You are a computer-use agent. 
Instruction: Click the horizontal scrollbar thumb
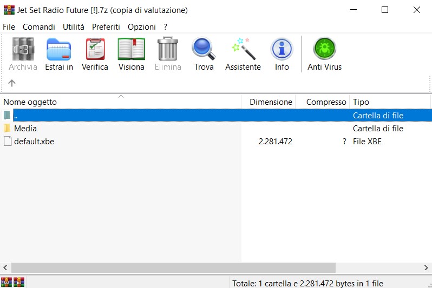(173, 267)
